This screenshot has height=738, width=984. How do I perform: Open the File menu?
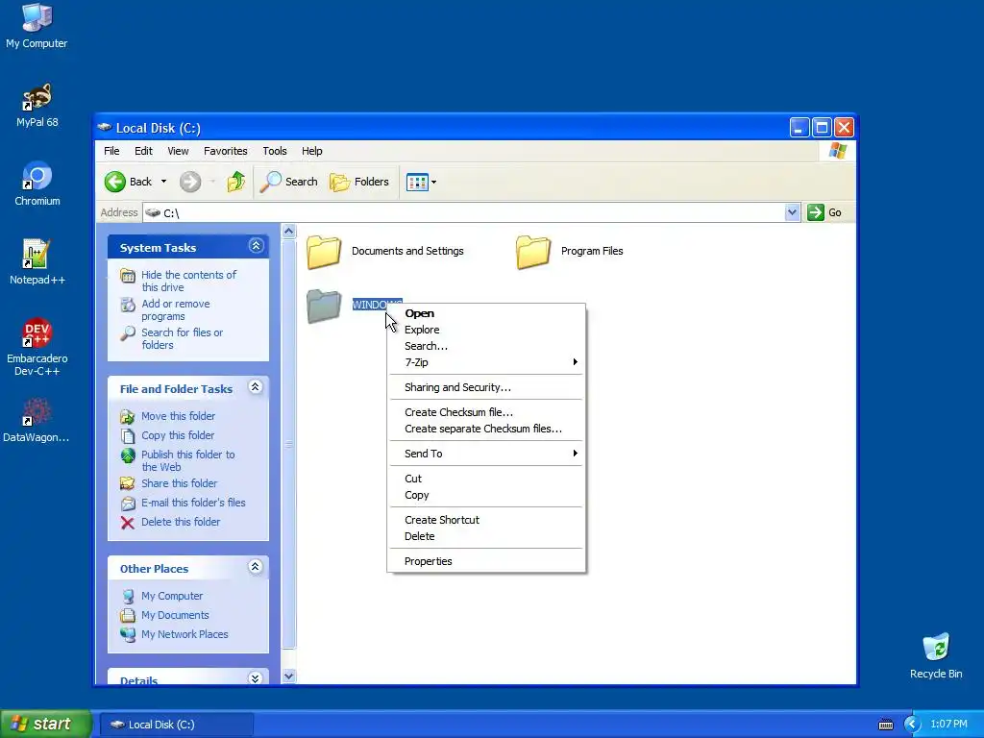pos(111,151)
